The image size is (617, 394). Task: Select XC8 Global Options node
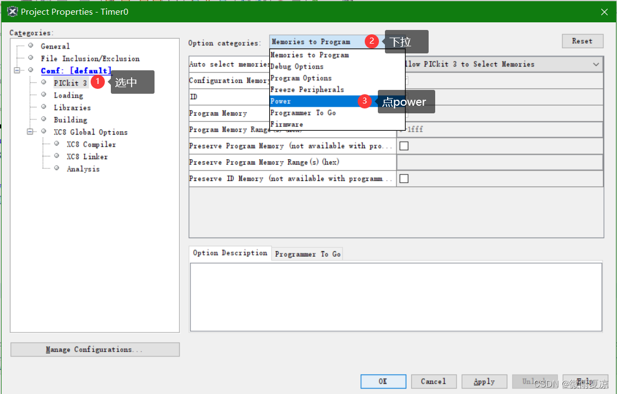[91, 132]
